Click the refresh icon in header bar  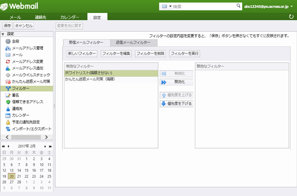point(291,17)
